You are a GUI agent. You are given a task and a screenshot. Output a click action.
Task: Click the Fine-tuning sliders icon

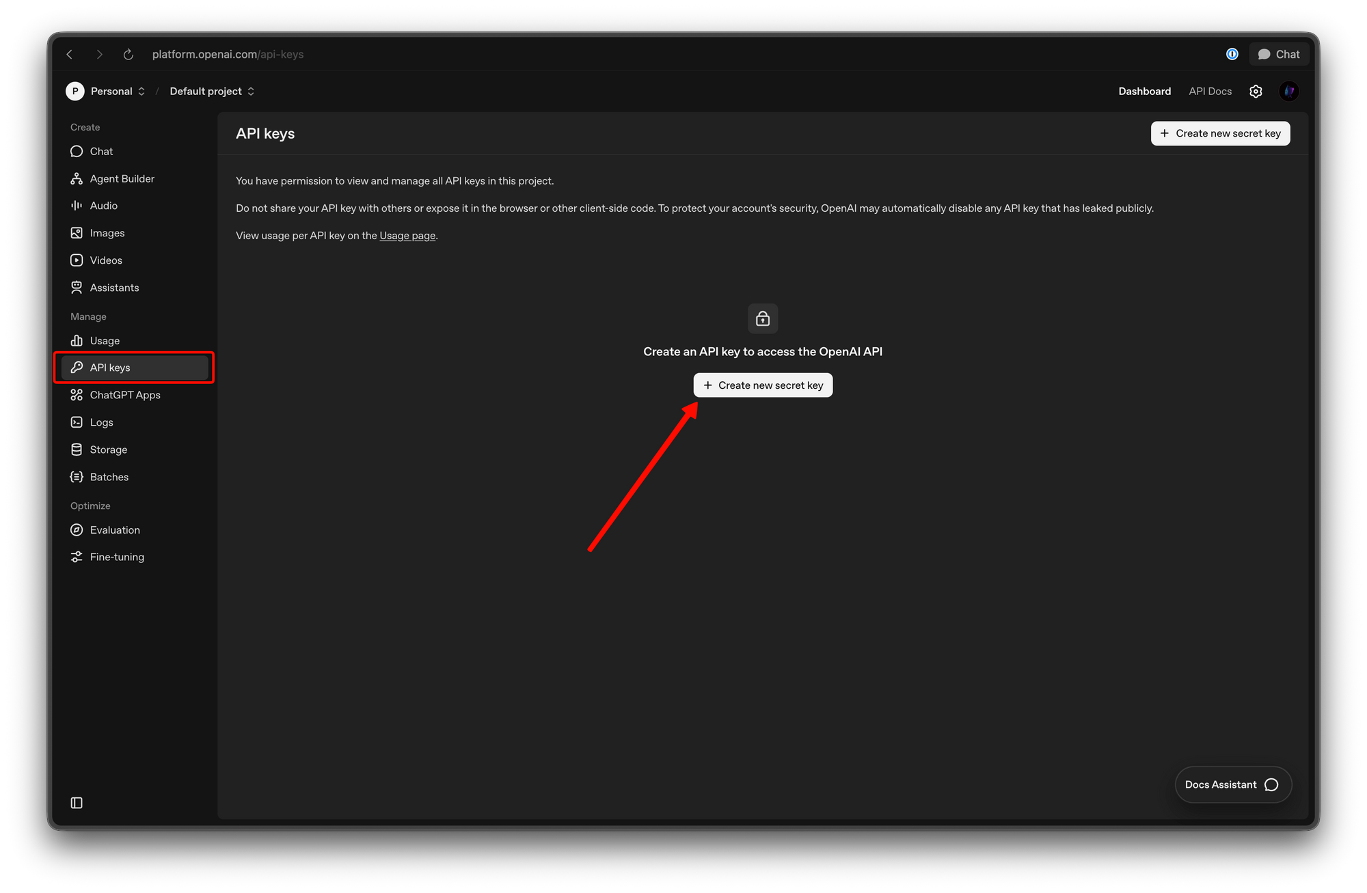pyautogui.click(x=77, y=557)
